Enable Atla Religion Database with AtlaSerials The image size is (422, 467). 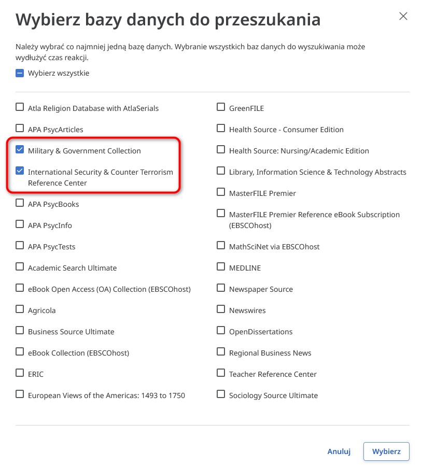(x=19, y=107)
